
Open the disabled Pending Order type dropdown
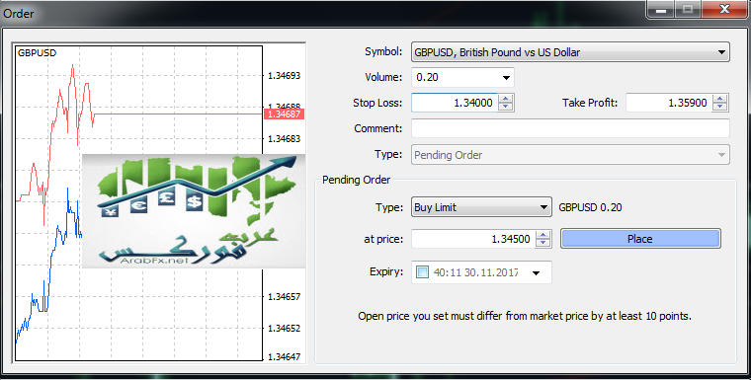tap(570, 155)
